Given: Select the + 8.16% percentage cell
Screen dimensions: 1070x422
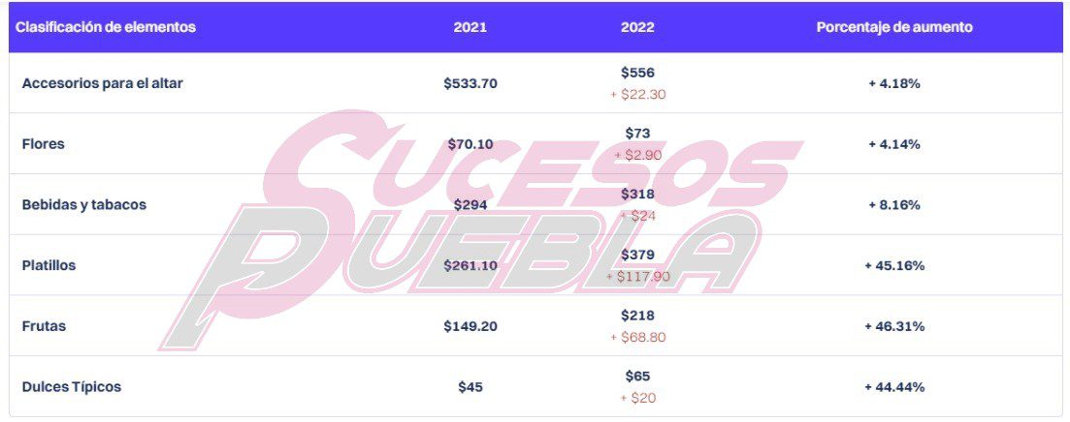Looking at the screenshot, I should click(894, 205).
